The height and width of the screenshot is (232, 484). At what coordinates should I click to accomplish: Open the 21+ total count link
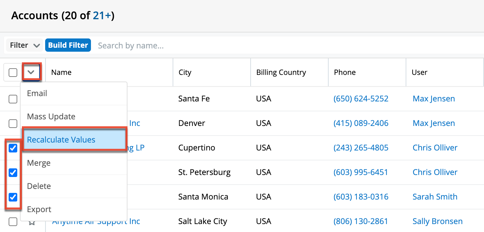click(x=102, y=16)
